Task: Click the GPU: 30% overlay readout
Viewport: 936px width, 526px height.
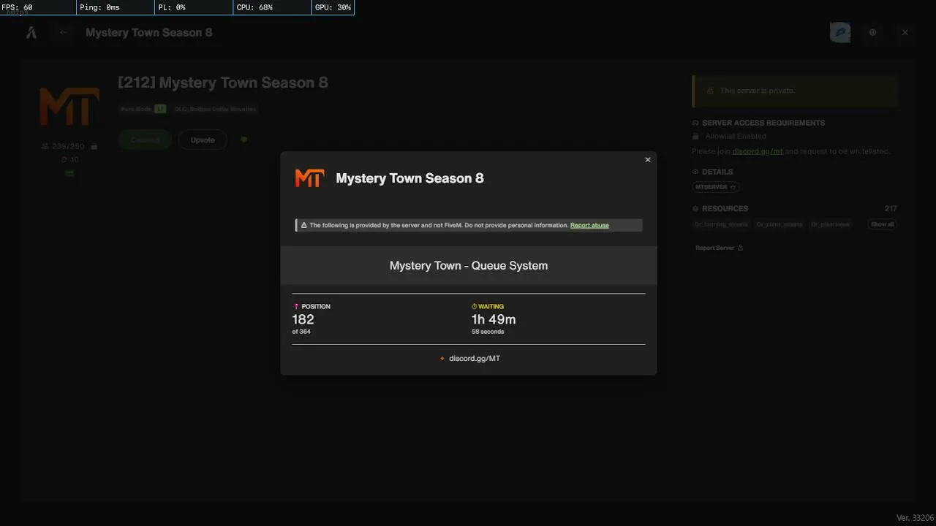Action: pos(333,7)
